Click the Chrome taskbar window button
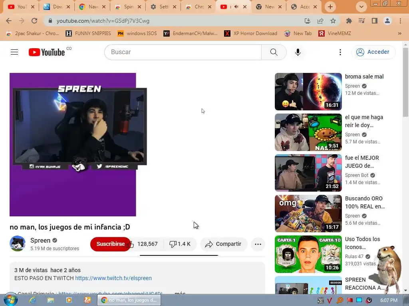The image size is (409, 306). [129, 300]
